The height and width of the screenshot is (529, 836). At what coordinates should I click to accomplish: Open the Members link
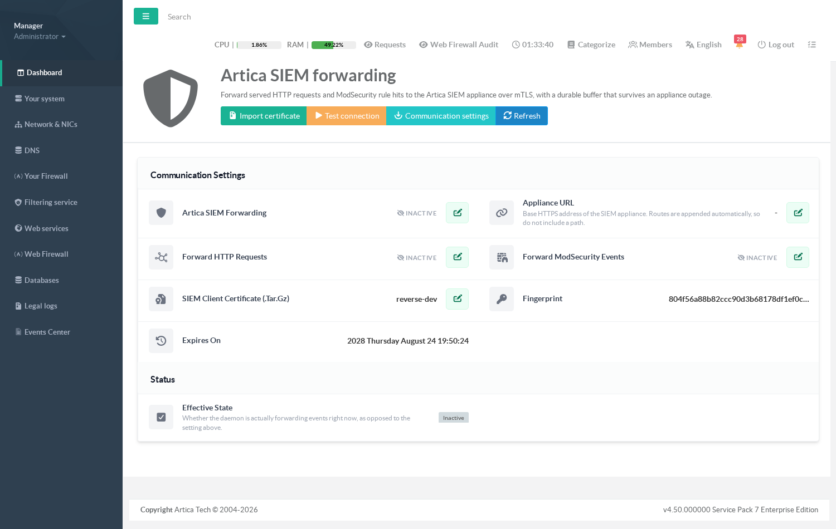coord(650,45)
